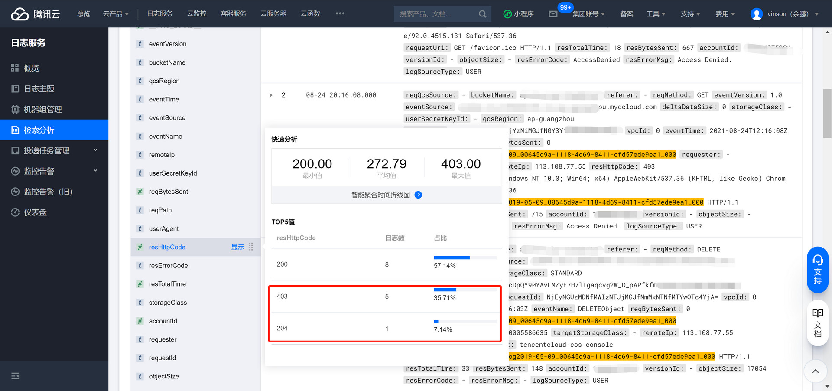Click the drag handle next to resHttpCode
Screen dimensions: 832x391
click(x=251, y=247)
